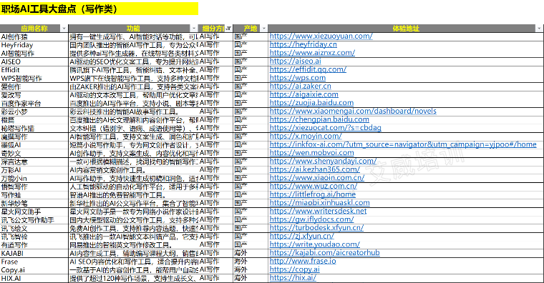Click the 海外 origin cell for KAJABI
The height and width of the screenshot is (283, 544).
(250, 253)
